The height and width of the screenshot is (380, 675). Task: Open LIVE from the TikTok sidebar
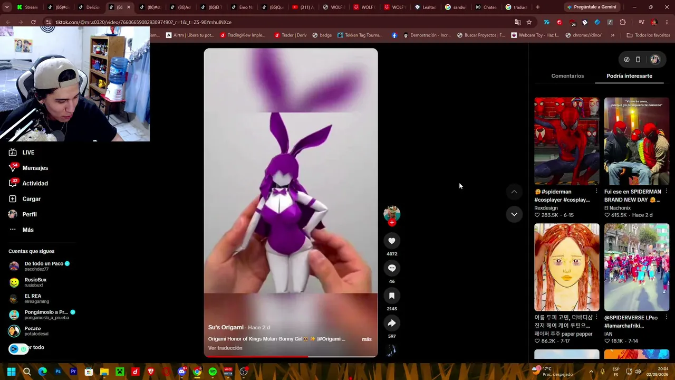point(22,153)
